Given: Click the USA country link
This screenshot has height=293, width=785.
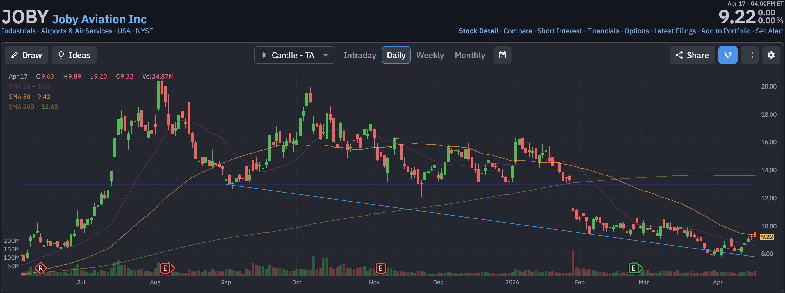Looking at the screenshot, I should (124, 31).
